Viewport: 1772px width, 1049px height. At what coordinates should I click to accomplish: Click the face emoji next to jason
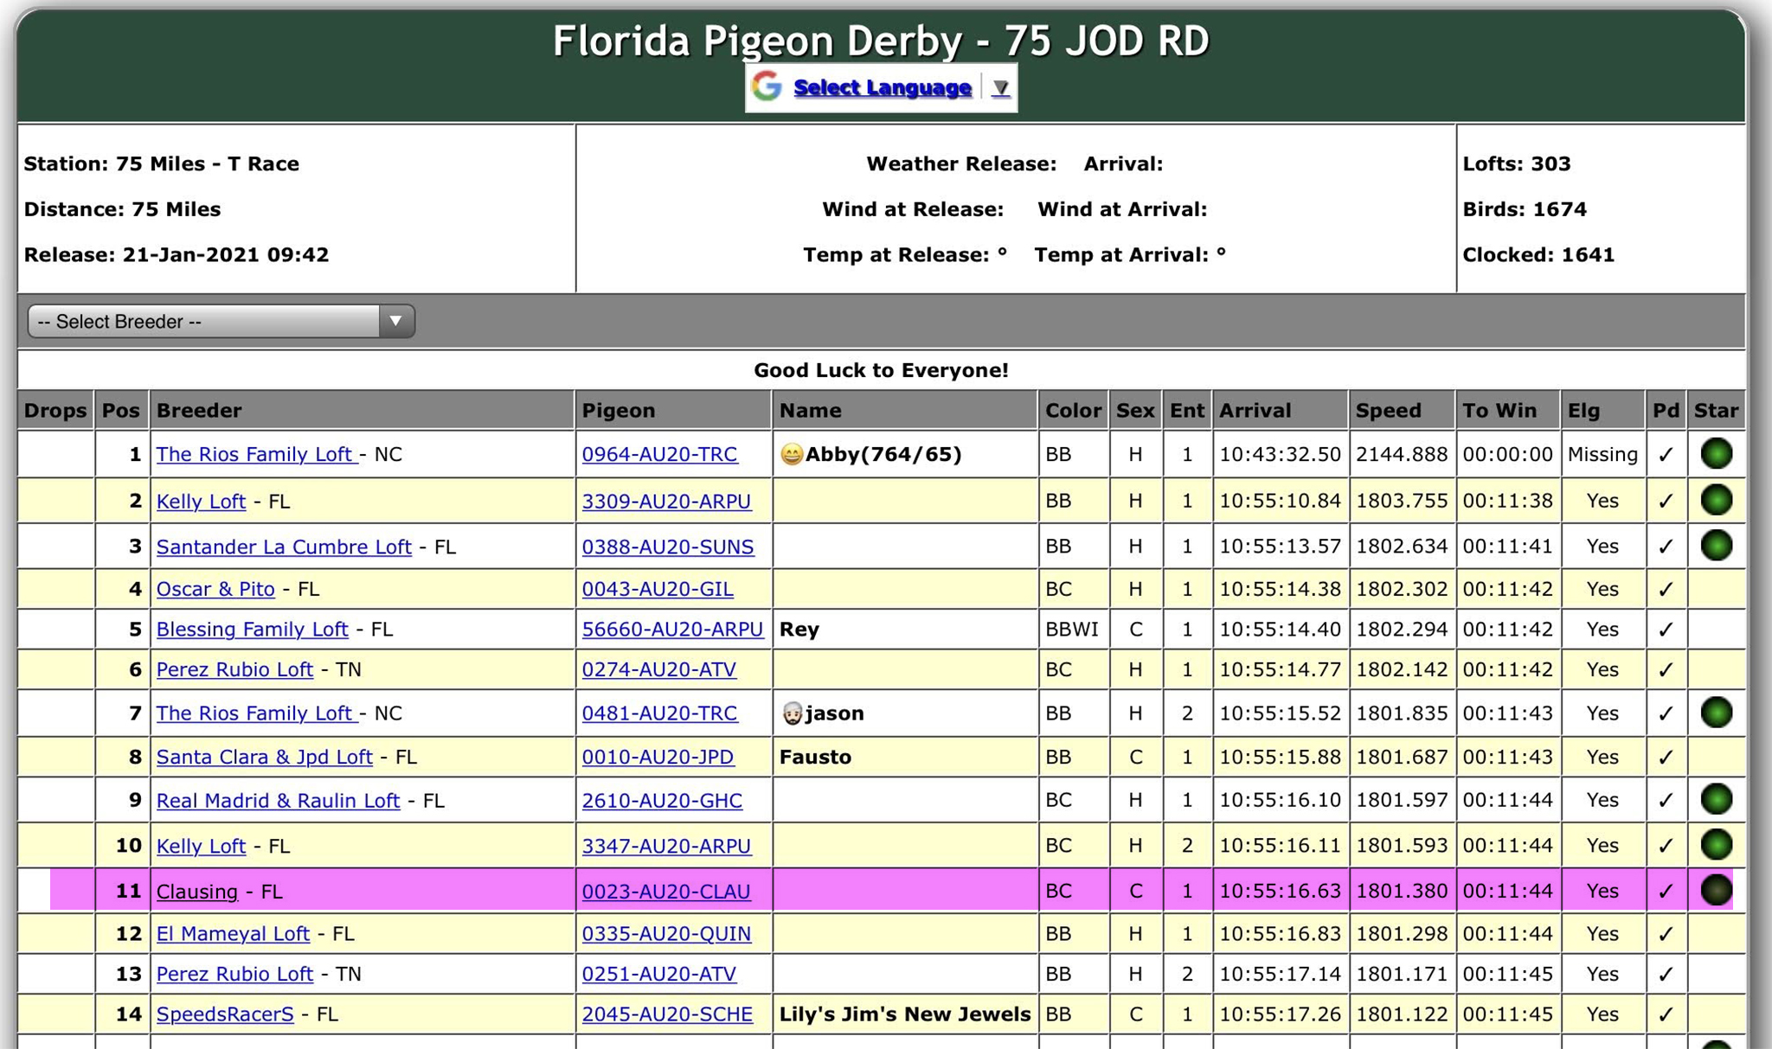792,713
